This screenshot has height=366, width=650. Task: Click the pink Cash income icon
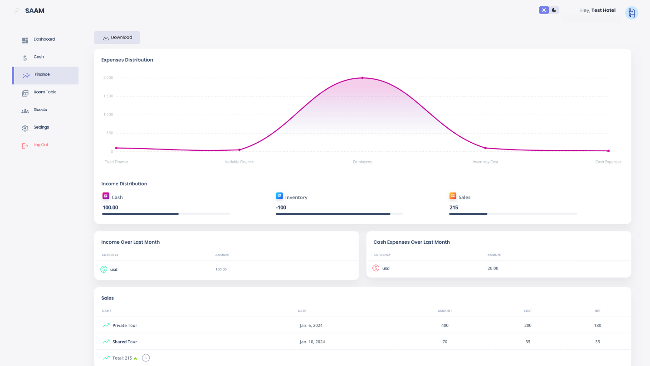(106, 196)
